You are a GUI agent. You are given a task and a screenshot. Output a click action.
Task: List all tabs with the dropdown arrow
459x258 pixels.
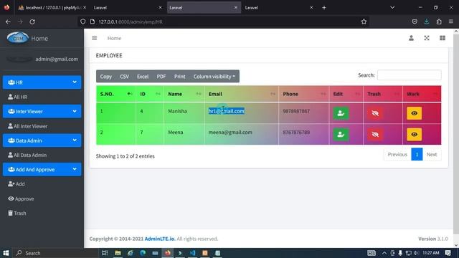click(392, 8)
